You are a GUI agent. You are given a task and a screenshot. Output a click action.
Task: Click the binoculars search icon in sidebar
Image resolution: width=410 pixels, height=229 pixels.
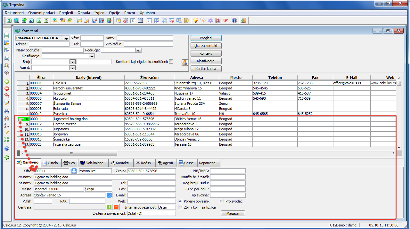point(7,111)
